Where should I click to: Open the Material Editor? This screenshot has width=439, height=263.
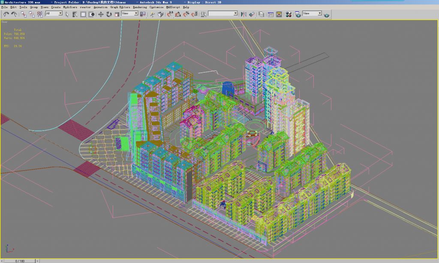coord(288,14)
